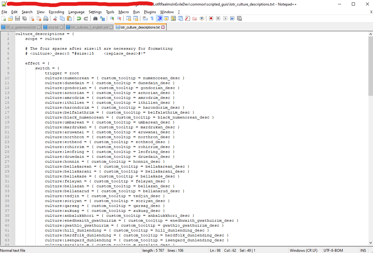
Task: Undo last edit with green arrow
Action: pos(79,18)
